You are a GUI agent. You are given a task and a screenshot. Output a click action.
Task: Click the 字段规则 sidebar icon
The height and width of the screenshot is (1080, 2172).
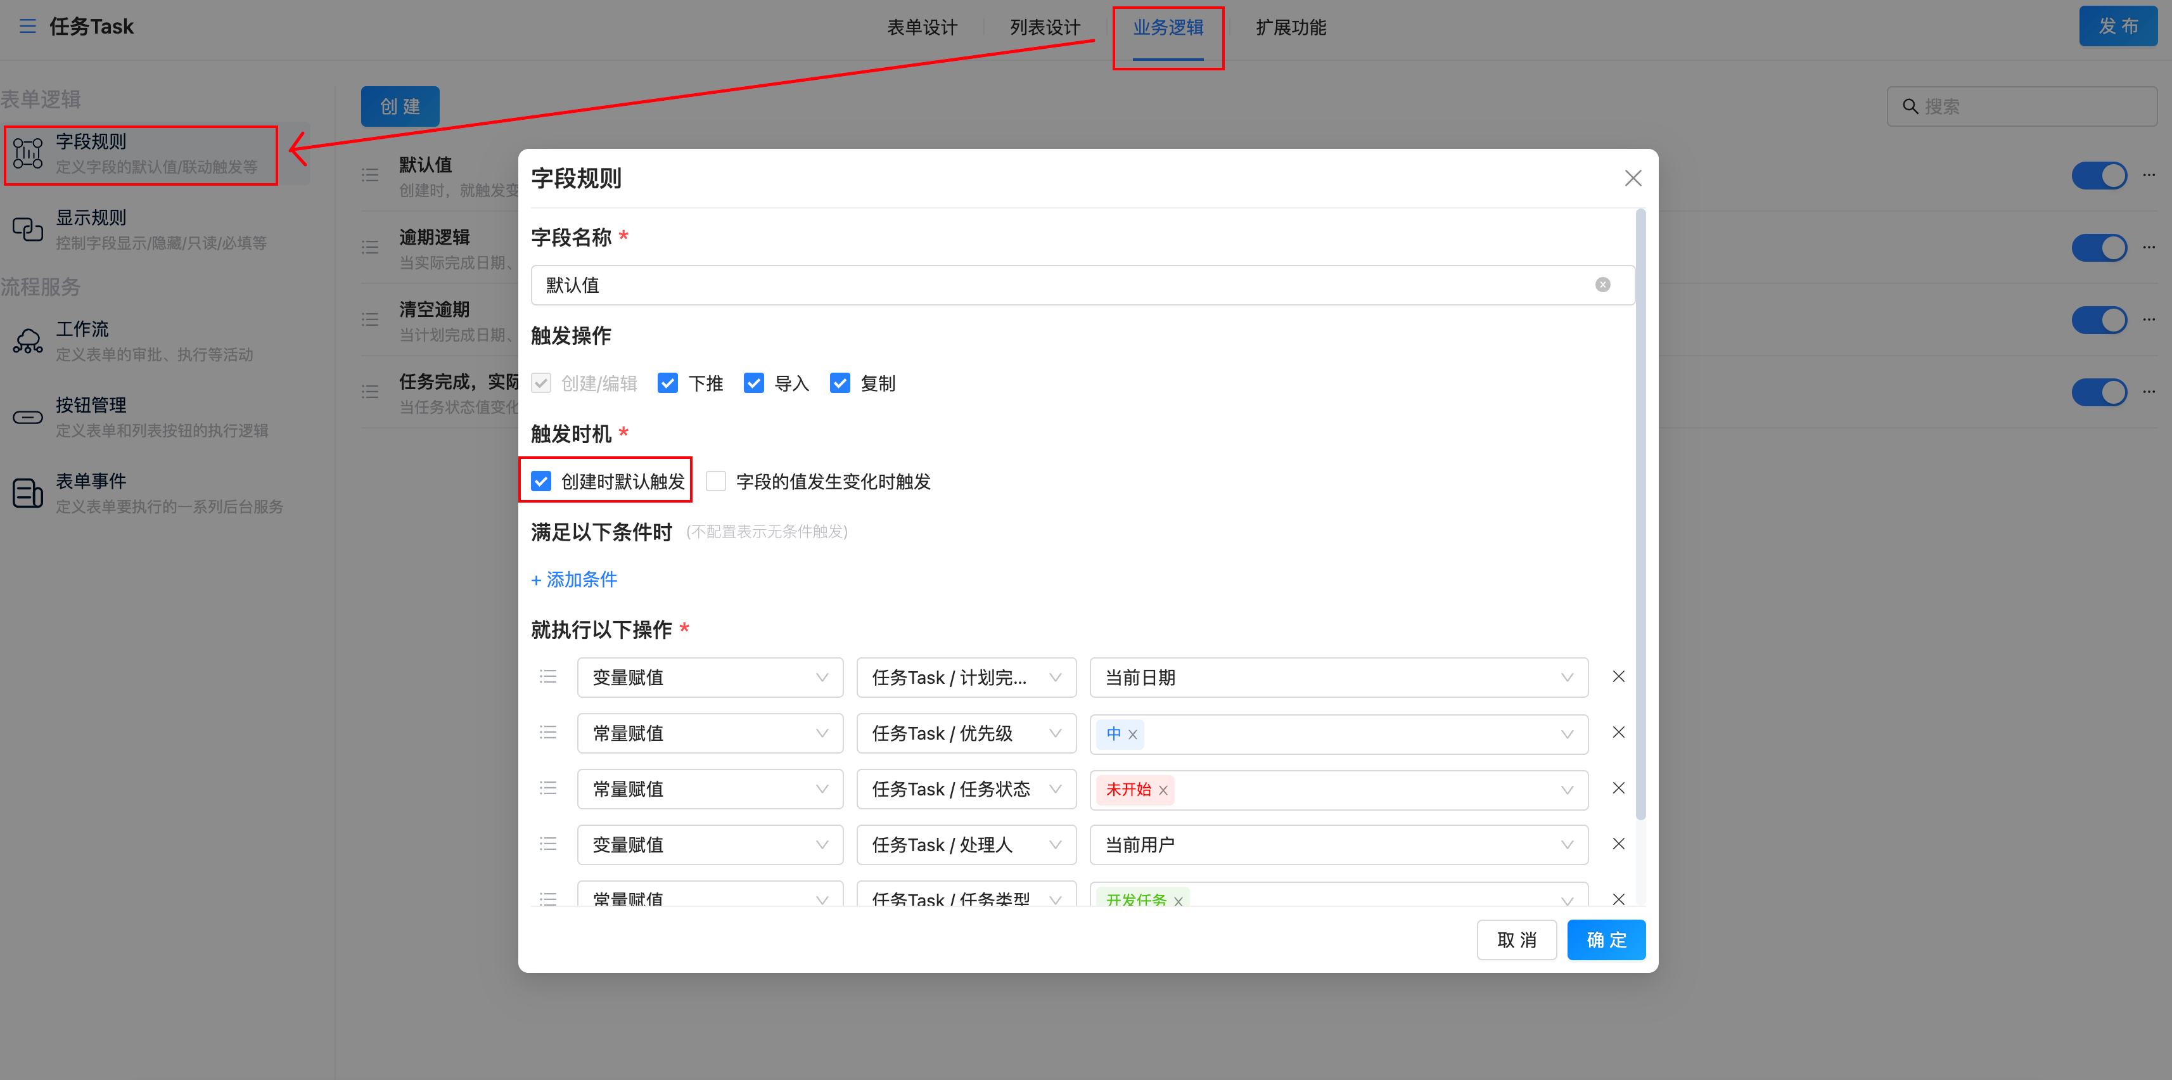[28, 153]
